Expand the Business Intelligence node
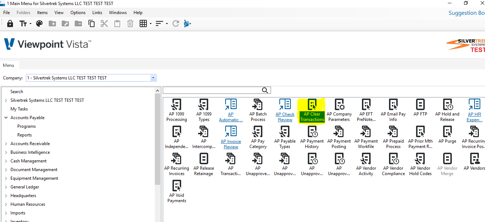The height and width of the screenshot is (222, 485). tap(6, 152)
